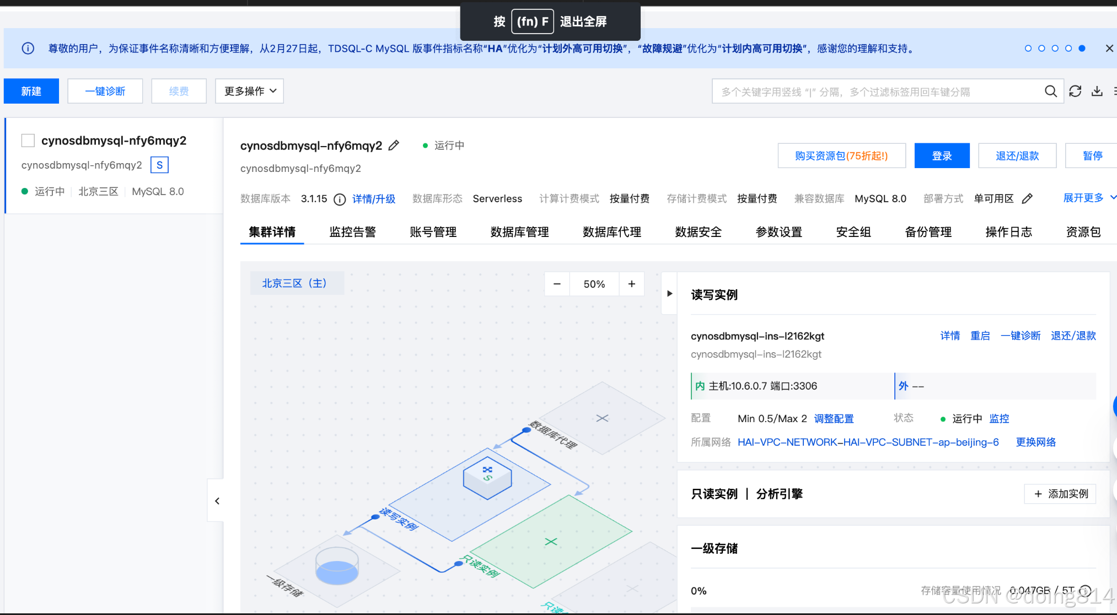The height and width of the screenshot is (615, 1117).
Task: Click the info icon next to version 3.1.15
Action: [340, 199]
